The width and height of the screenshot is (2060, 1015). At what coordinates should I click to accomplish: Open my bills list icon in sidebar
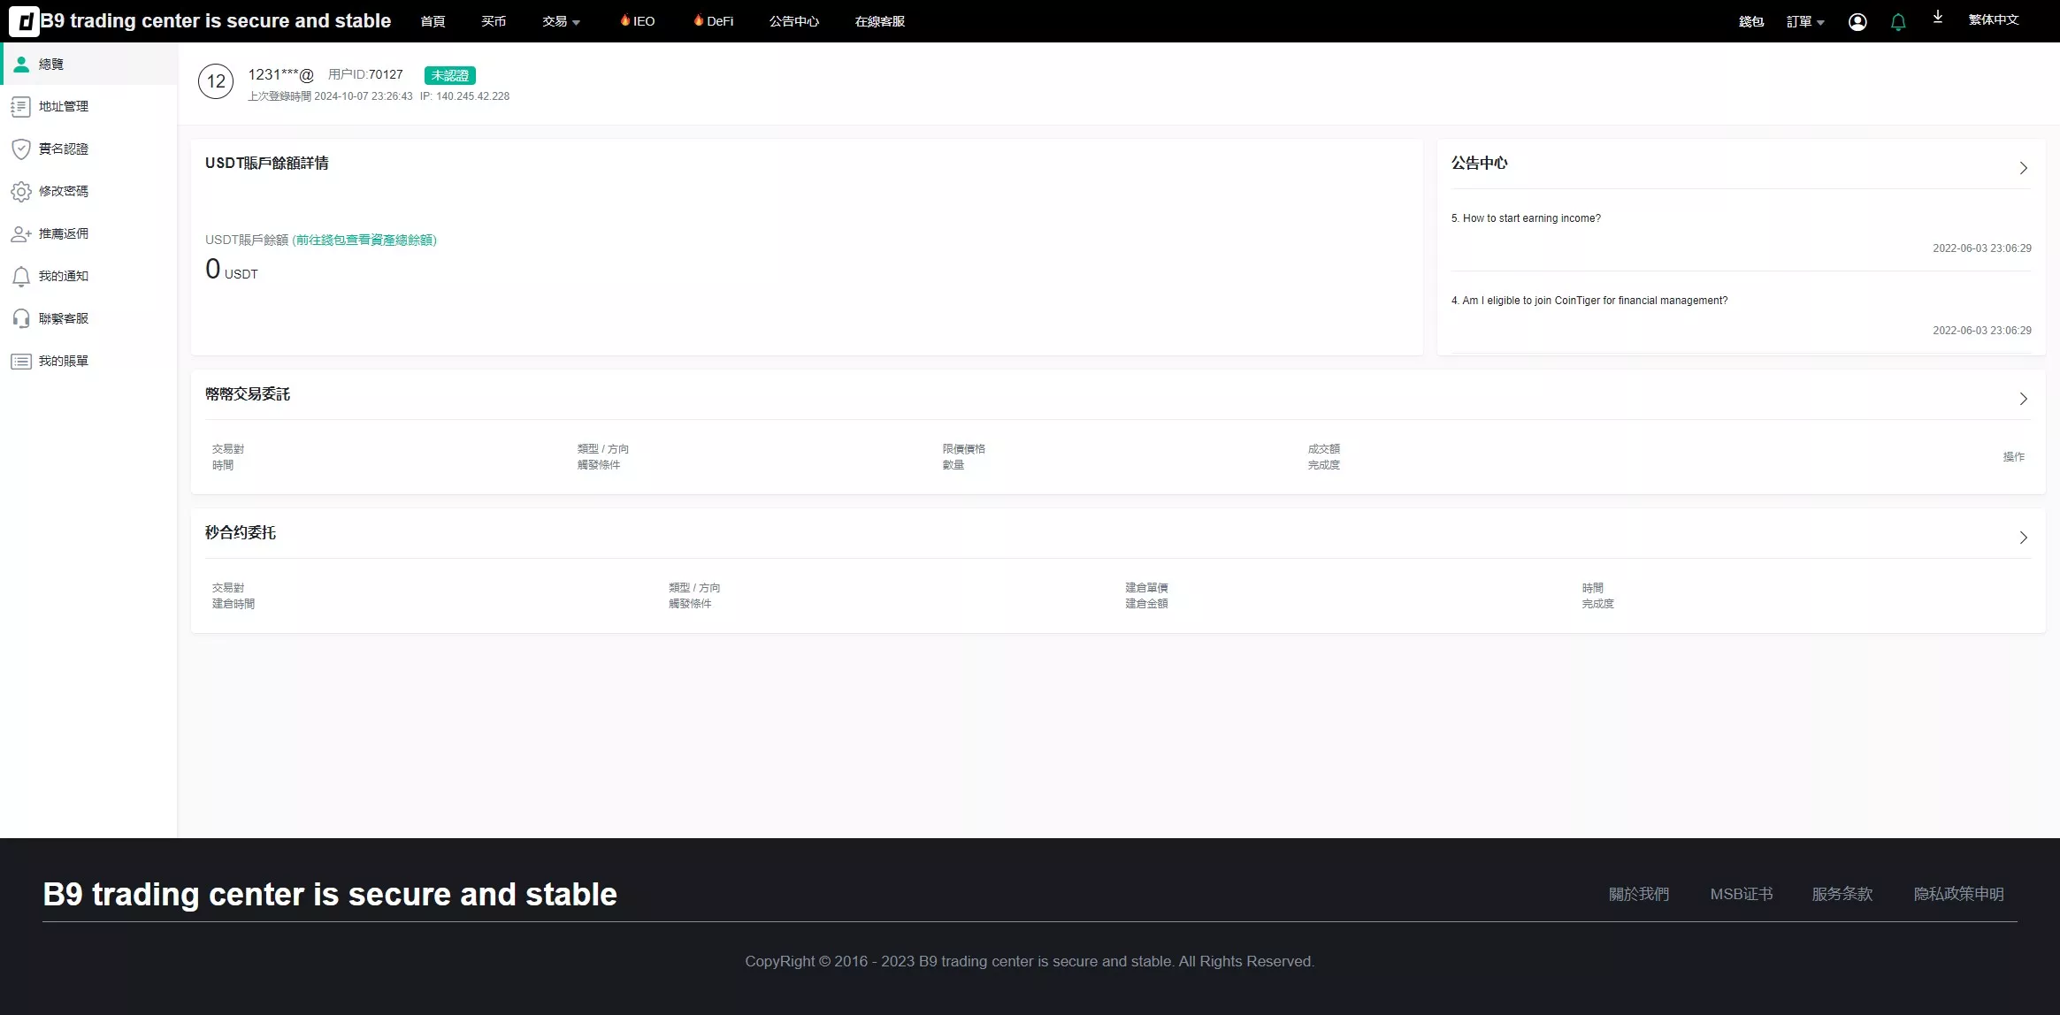point(20,362)
